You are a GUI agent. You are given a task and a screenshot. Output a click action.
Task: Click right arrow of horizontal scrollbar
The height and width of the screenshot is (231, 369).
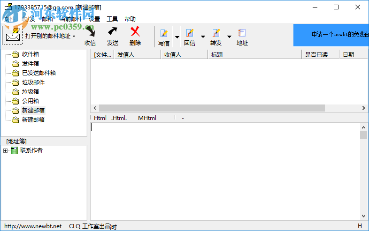coord(363,108)
